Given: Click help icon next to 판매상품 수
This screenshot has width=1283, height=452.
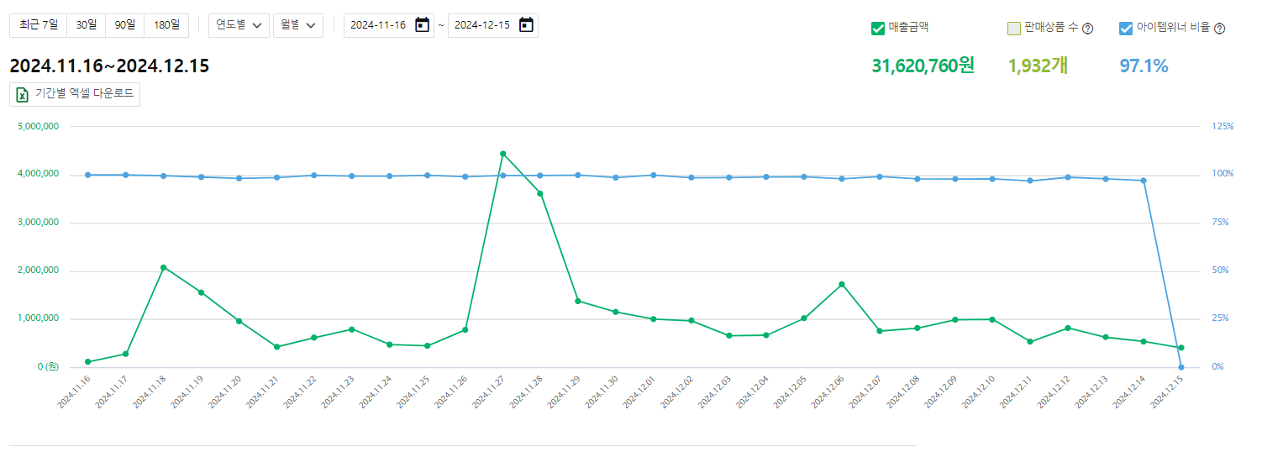Looking at the screenshot, I should (x=1087, y=29).
